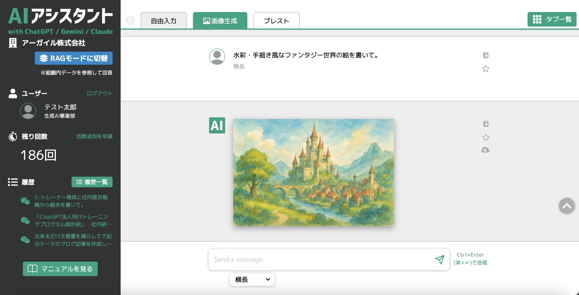Copy the user prompt message
This screenshot has height=295, width=579.
[x=486, y=55]
